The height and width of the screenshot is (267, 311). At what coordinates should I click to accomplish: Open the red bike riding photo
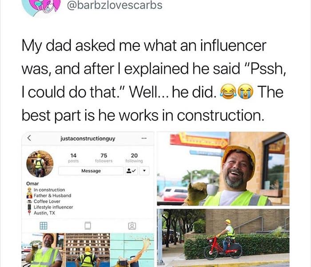223,238
